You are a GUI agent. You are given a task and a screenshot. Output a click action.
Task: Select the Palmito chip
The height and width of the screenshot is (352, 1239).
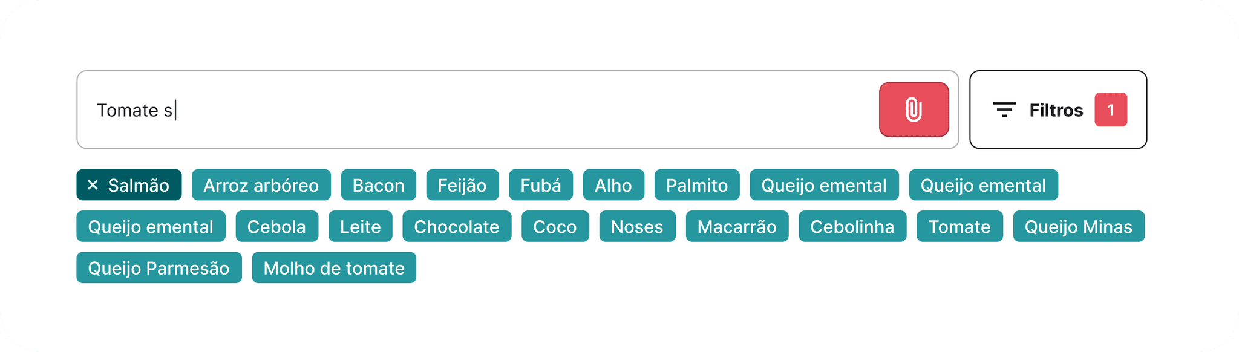tap(697, 185)
